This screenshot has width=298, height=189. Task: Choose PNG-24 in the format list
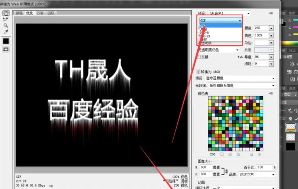220,36
